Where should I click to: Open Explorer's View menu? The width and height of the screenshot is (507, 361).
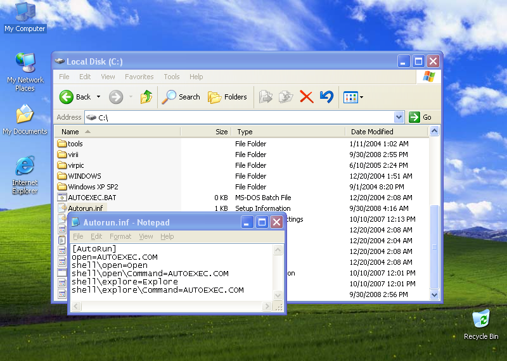[x=108, y=77]
